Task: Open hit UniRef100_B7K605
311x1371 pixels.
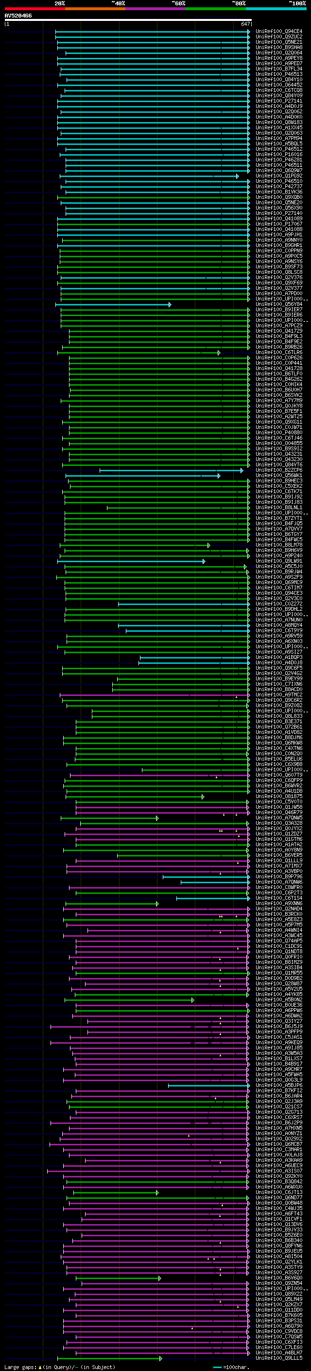Action: pos(278,1315)
